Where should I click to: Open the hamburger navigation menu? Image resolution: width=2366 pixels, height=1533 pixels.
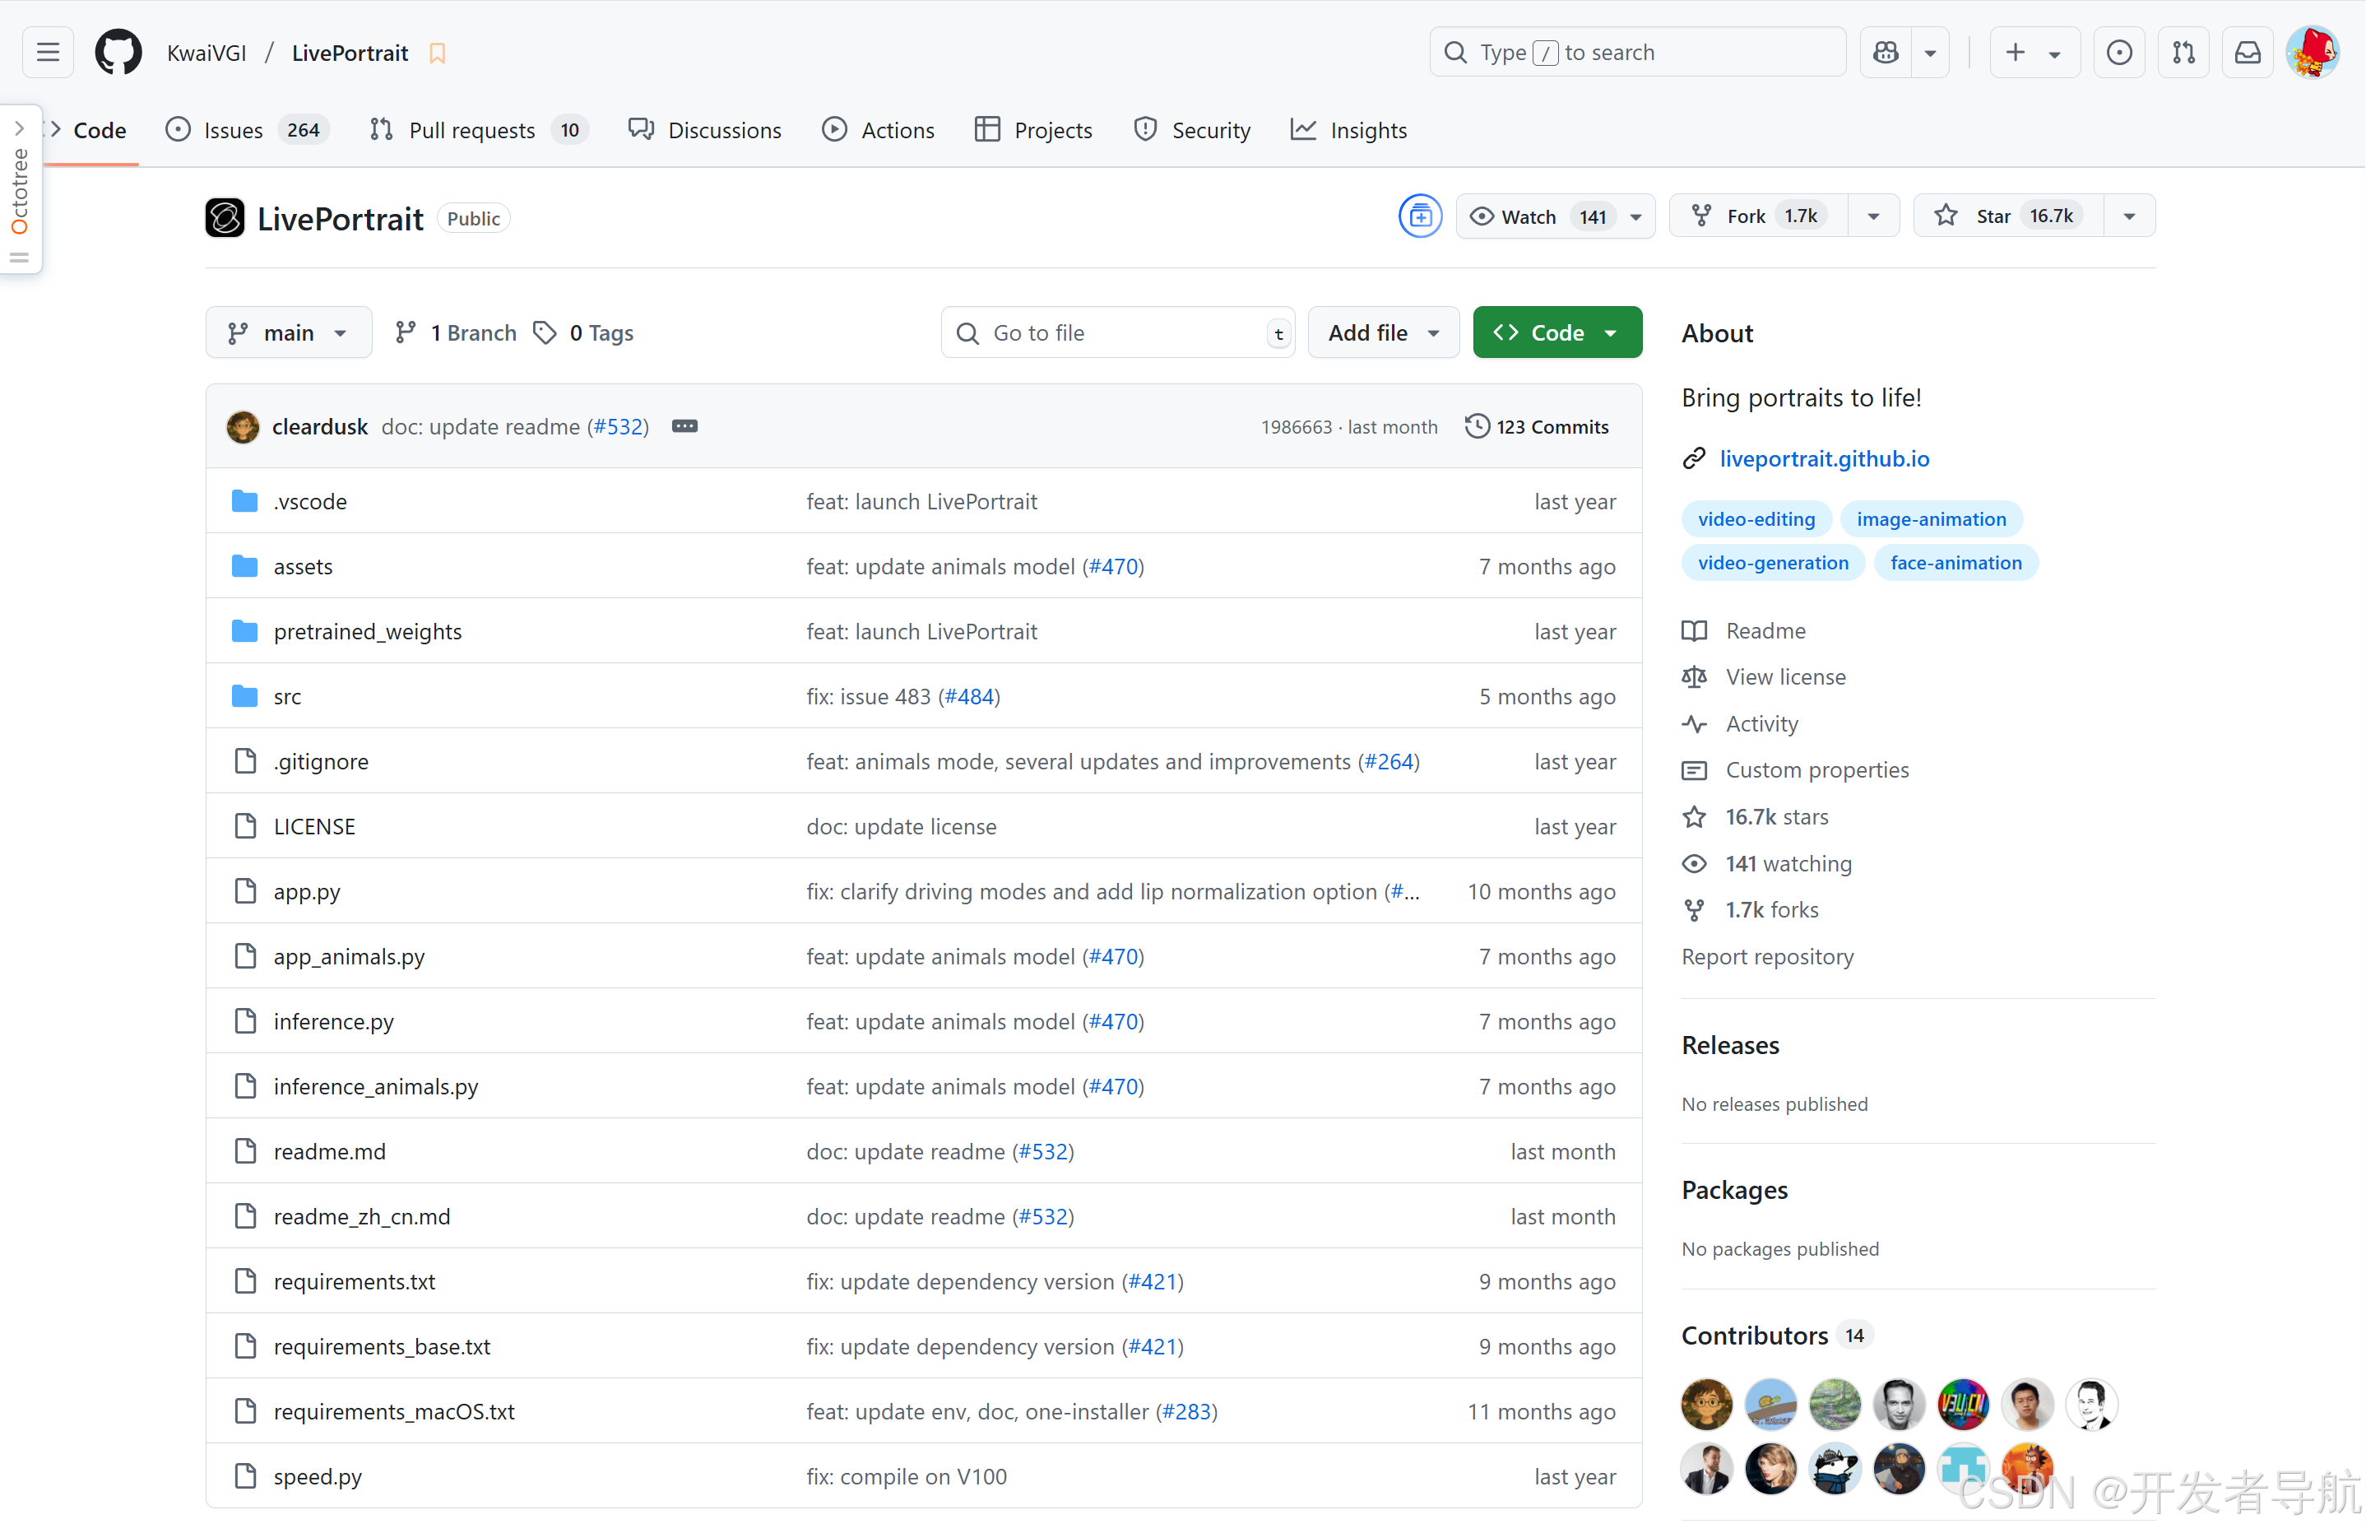(48, 53)
